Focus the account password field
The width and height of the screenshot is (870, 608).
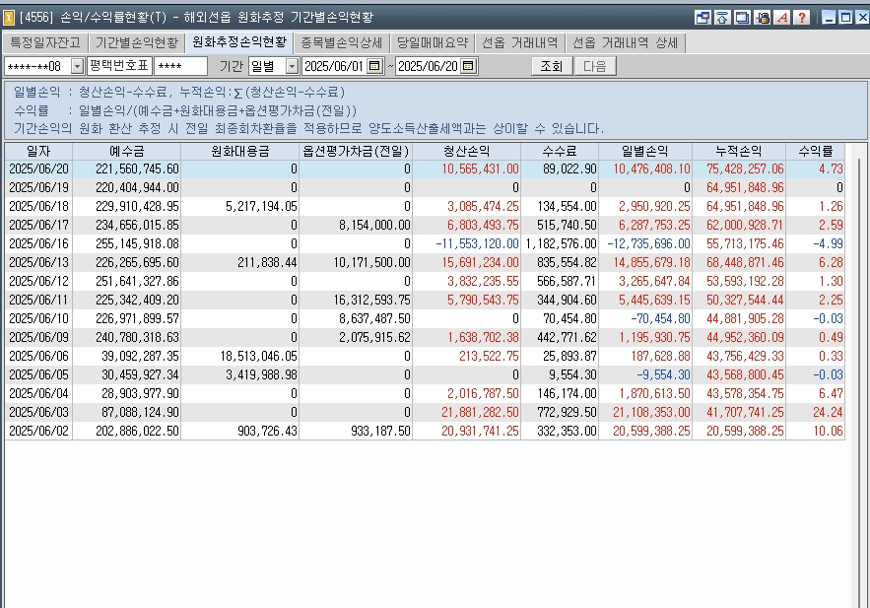181,67
